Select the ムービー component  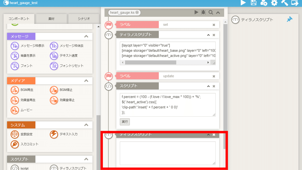(x=22, y=110)
